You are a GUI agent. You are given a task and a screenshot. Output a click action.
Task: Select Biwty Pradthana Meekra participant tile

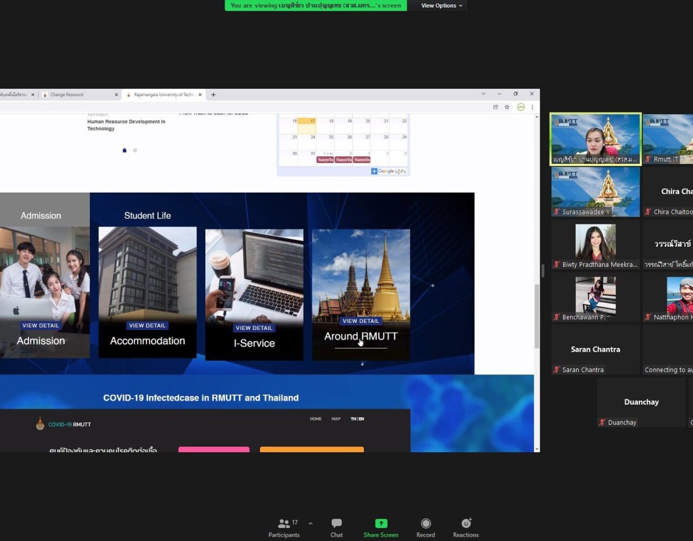596,244
